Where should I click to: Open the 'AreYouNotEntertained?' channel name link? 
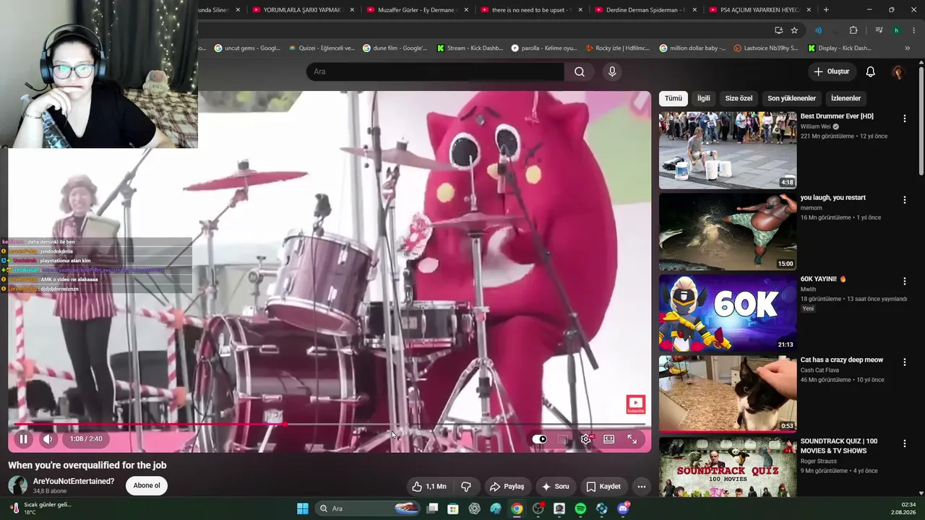tap(74, 481)
